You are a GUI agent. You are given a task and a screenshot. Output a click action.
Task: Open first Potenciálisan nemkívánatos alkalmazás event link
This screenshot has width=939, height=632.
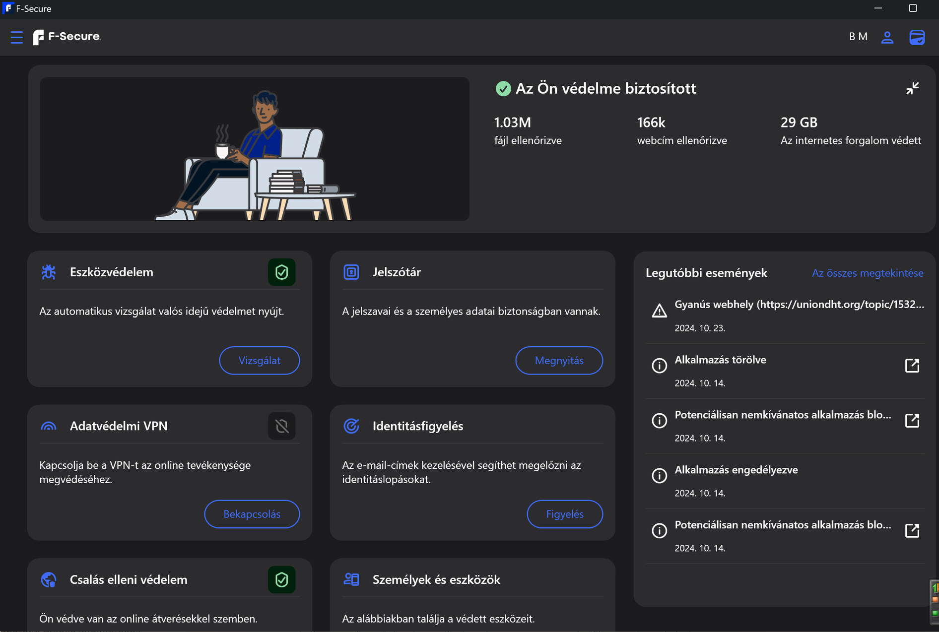pos(912,421)
